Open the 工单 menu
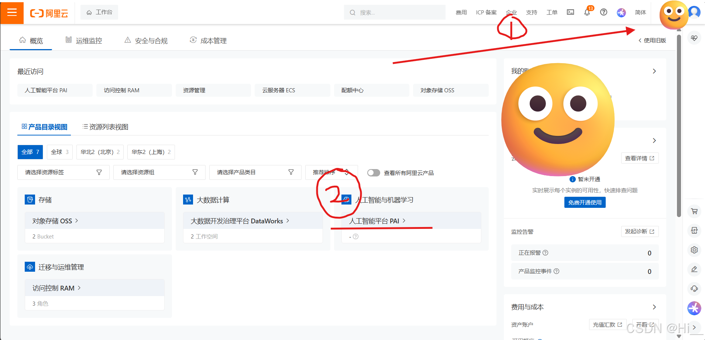 pos(552,13)
